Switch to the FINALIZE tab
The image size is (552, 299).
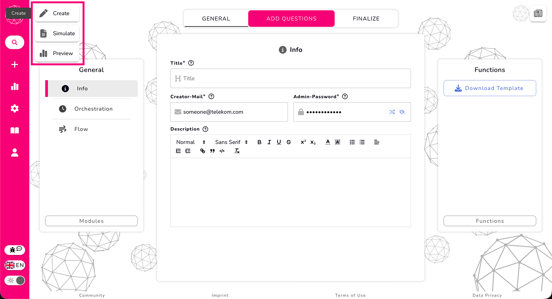(x=366, y=18)
